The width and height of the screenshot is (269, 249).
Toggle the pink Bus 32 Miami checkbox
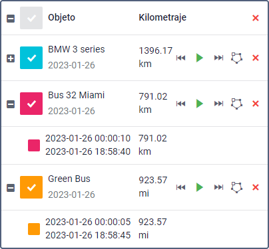coord(31,104)
